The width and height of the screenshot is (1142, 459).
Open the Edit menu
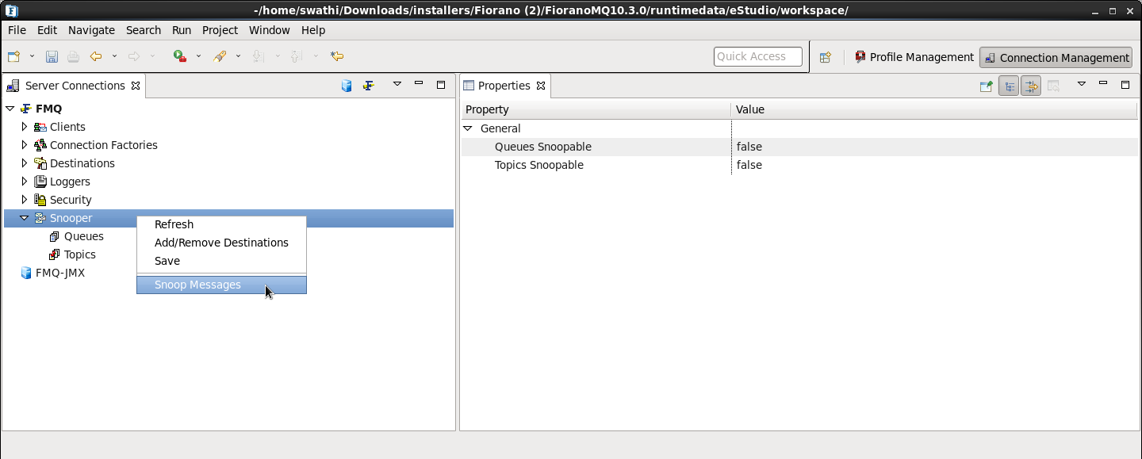[47, 30]
